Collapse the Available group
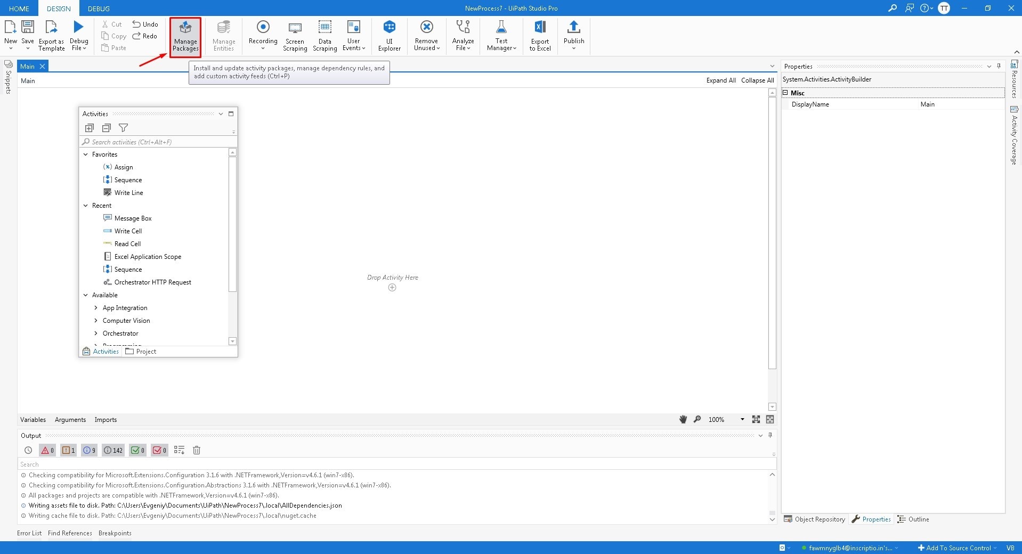 (x=86, y=295)
